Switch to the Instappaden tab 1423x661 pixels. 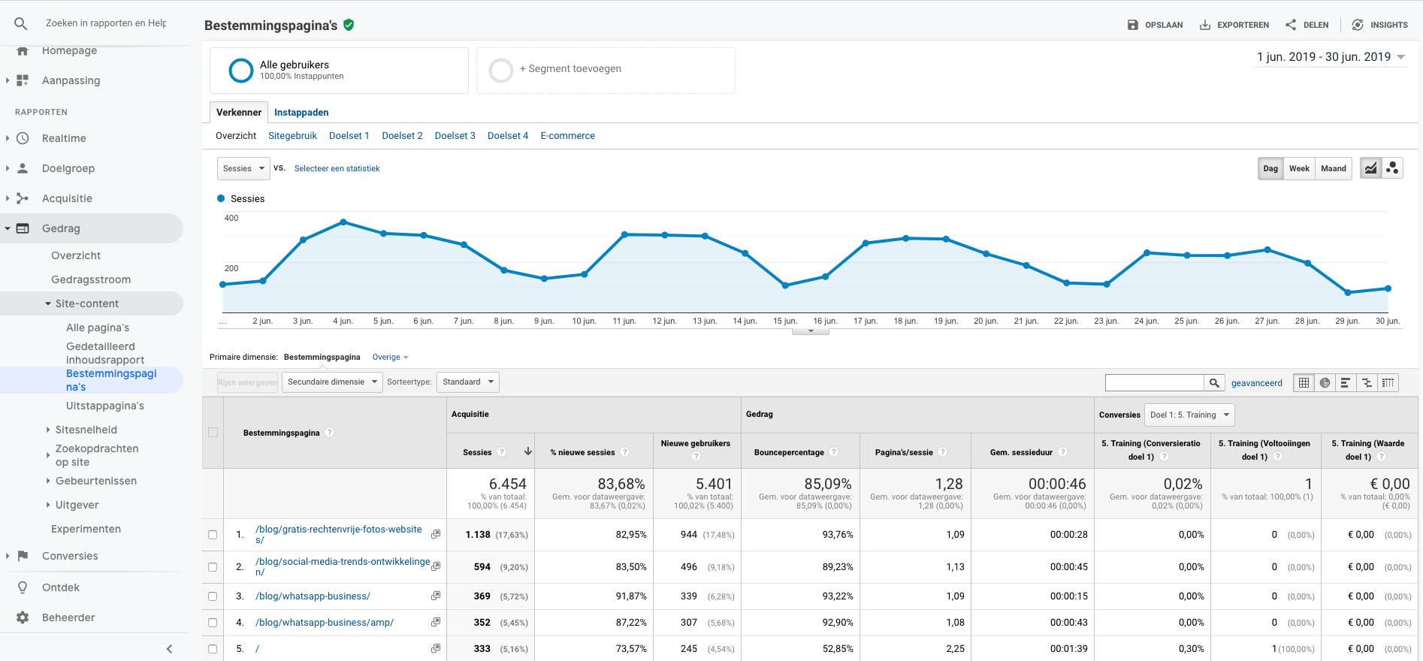tap(301, 113)
